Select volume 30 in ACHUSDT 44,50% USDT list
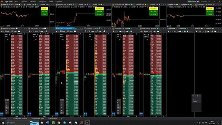Image resolution: width=222 pixels, height=125 pixels. tap(118, 110)
